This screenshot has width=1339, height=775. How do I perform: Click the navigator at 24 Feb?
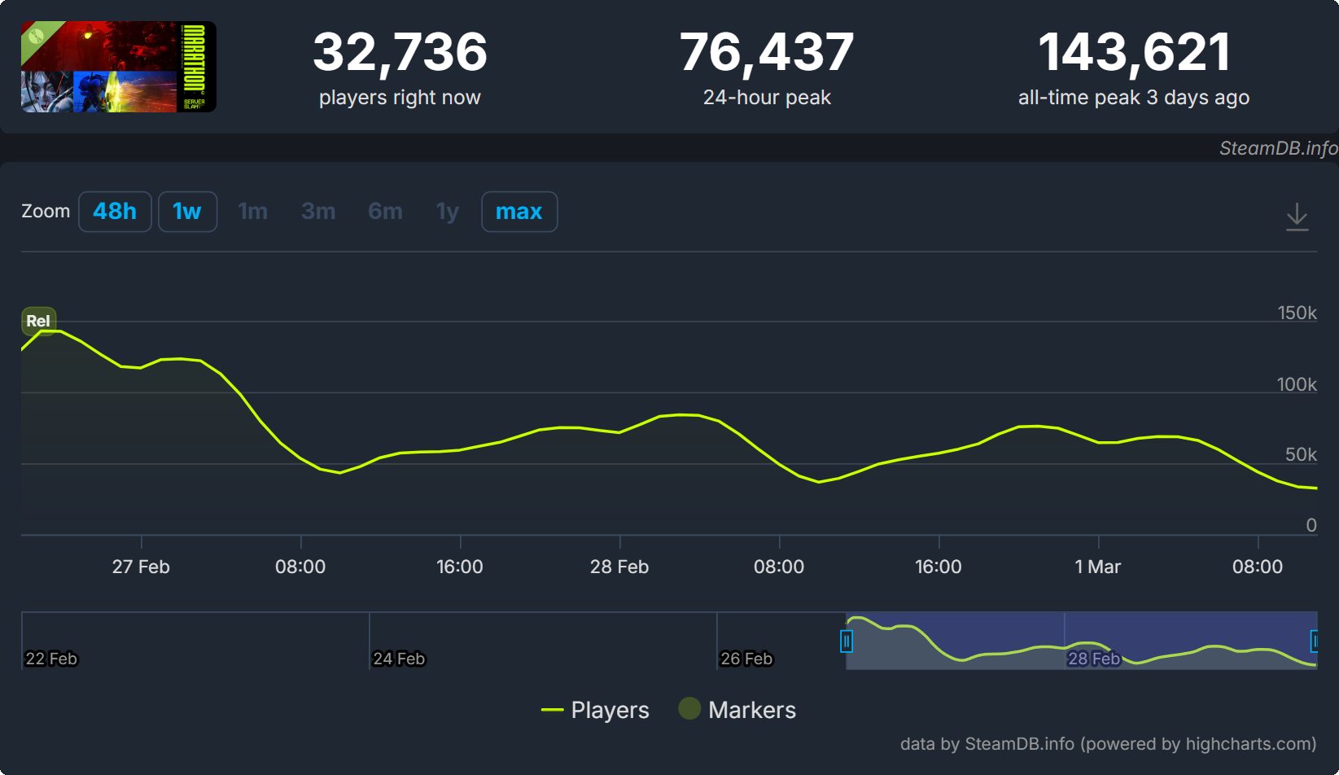pyautogui.click(x=399, y=659)
